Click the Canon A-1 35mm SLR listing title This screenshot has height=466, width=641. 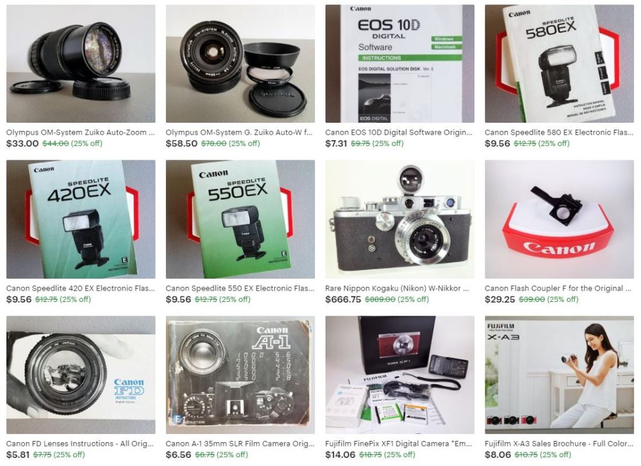click(240, 444)
